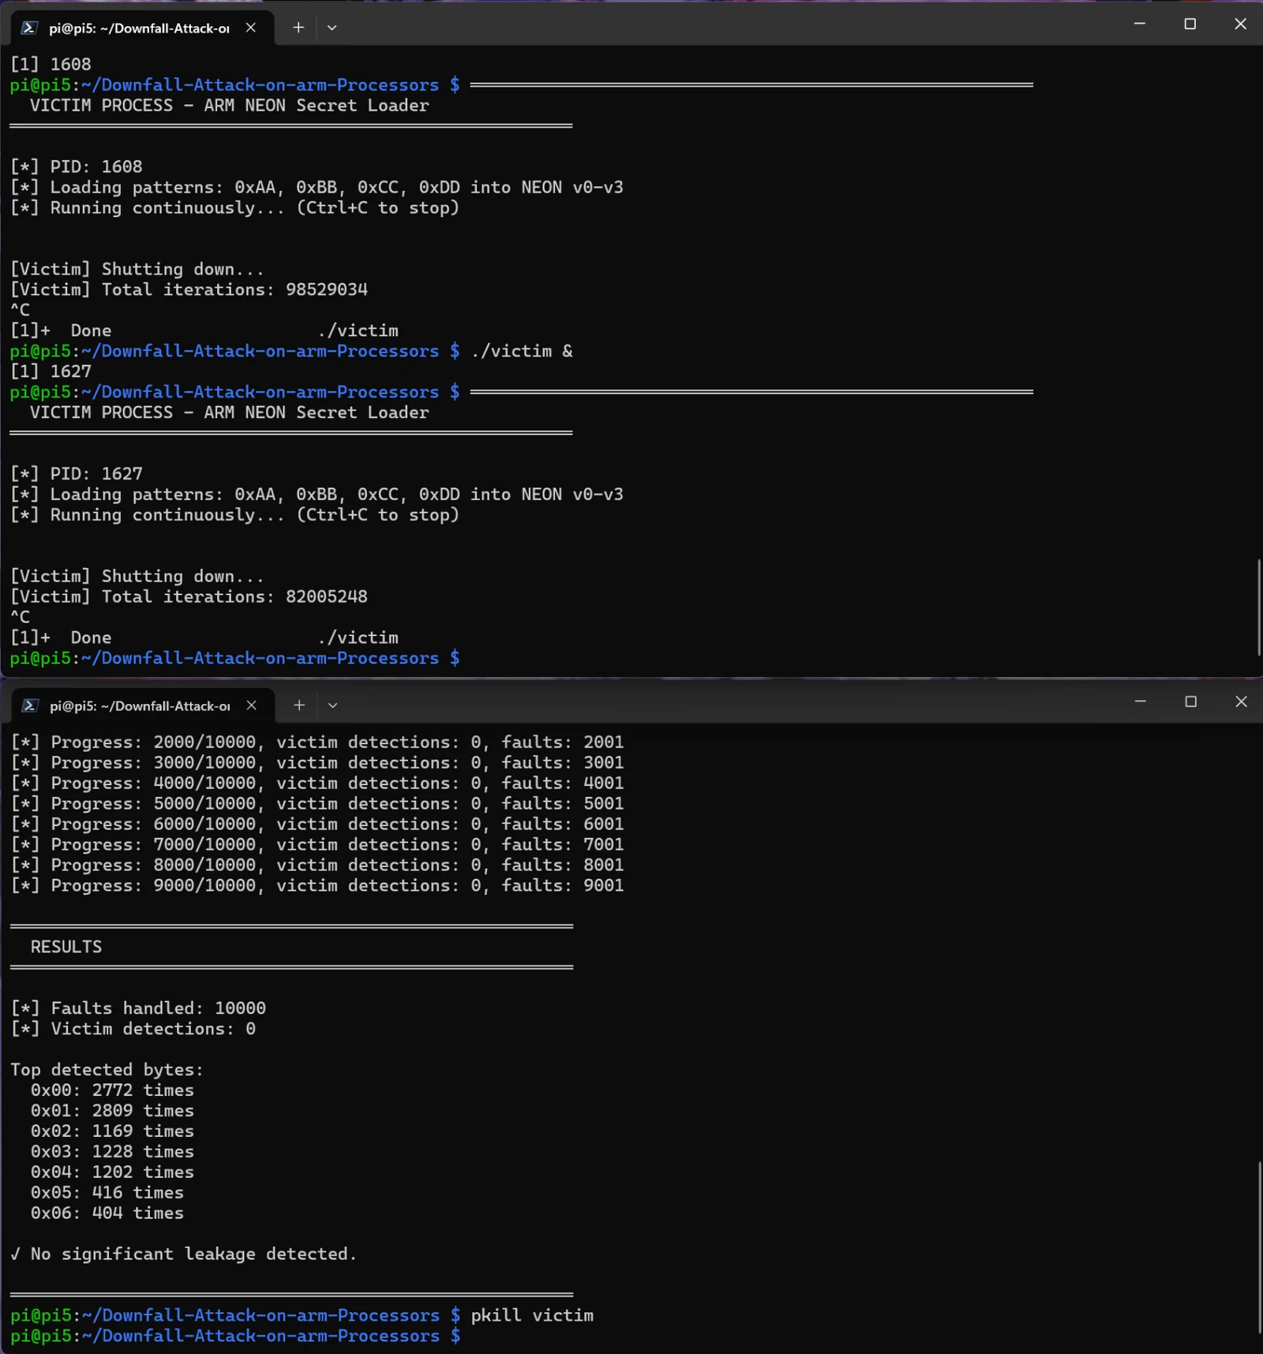This screenshot has height=1354, width=1263.
Task: Click 'Victim detections: 0' result line
Action: pyautogui.click(x=133, y=1029)
